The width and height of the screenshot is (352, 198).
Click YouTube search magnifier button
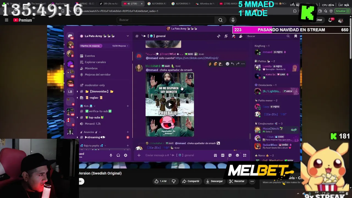[x=221, y=20]
